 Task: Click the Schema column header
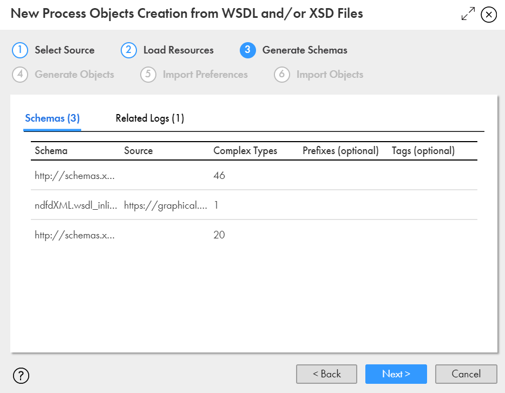click(x=51, y=150)
